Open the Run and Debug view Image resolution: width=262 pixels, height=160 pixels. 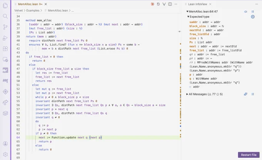pyautogui.click(x=5, y=38)
